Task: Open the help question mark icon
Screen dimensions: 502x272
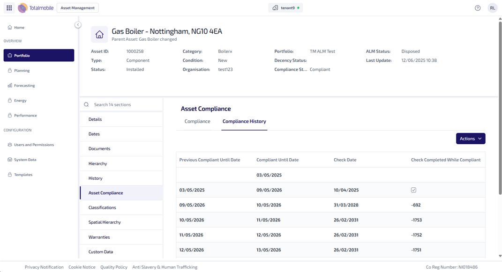Action: [478, 8]
